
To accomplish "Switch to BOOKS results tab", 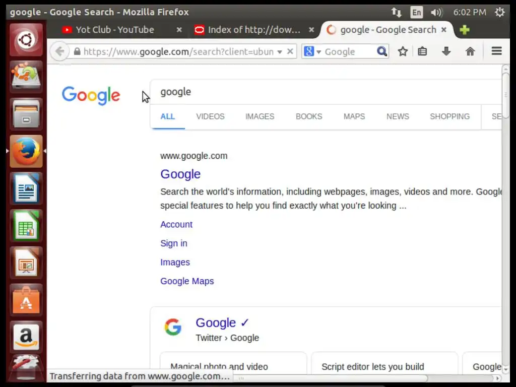I will click(x=309, y=116).
